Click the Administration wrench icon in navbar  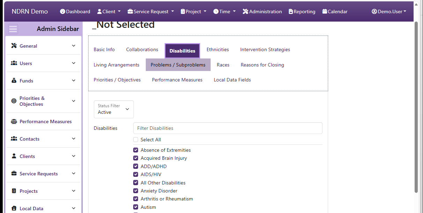pos(246,11)
